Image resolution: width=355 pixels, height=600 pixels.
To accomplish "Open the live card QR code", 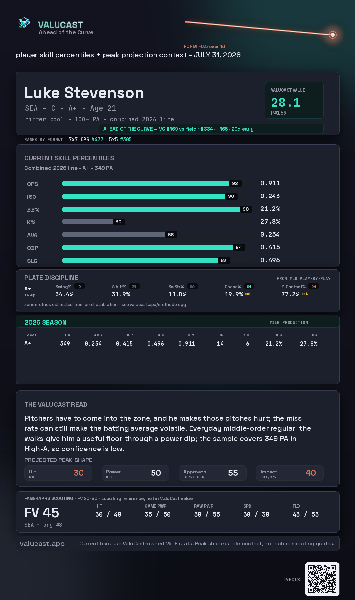I will click(x=322, y=579).
